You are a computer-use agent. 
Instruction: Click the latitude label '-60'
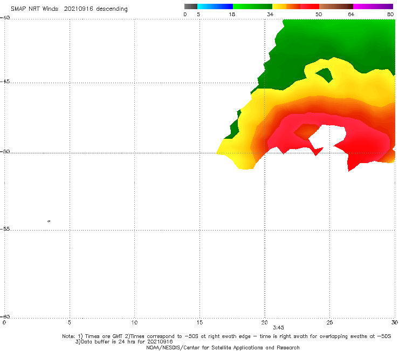pyautogui.click(x=5, y=316)
